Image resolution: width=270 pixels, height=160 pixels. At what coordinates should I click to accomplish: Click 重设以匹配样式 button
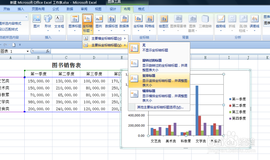9,29
